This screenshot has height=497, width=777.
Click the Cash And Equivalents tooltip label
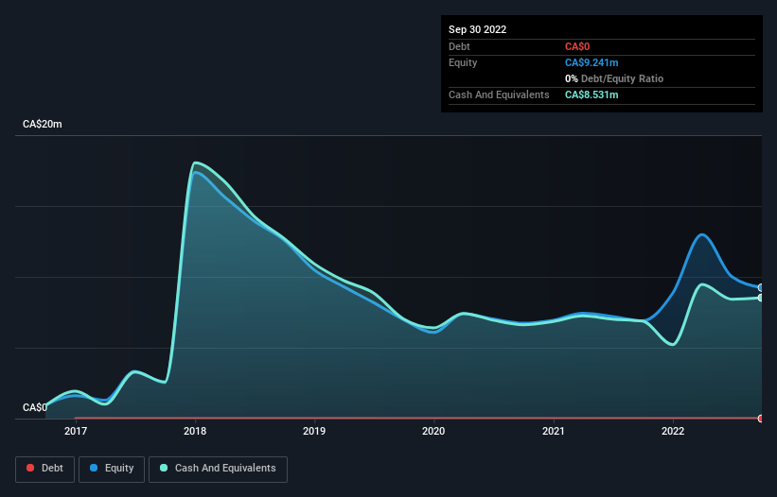499,94
